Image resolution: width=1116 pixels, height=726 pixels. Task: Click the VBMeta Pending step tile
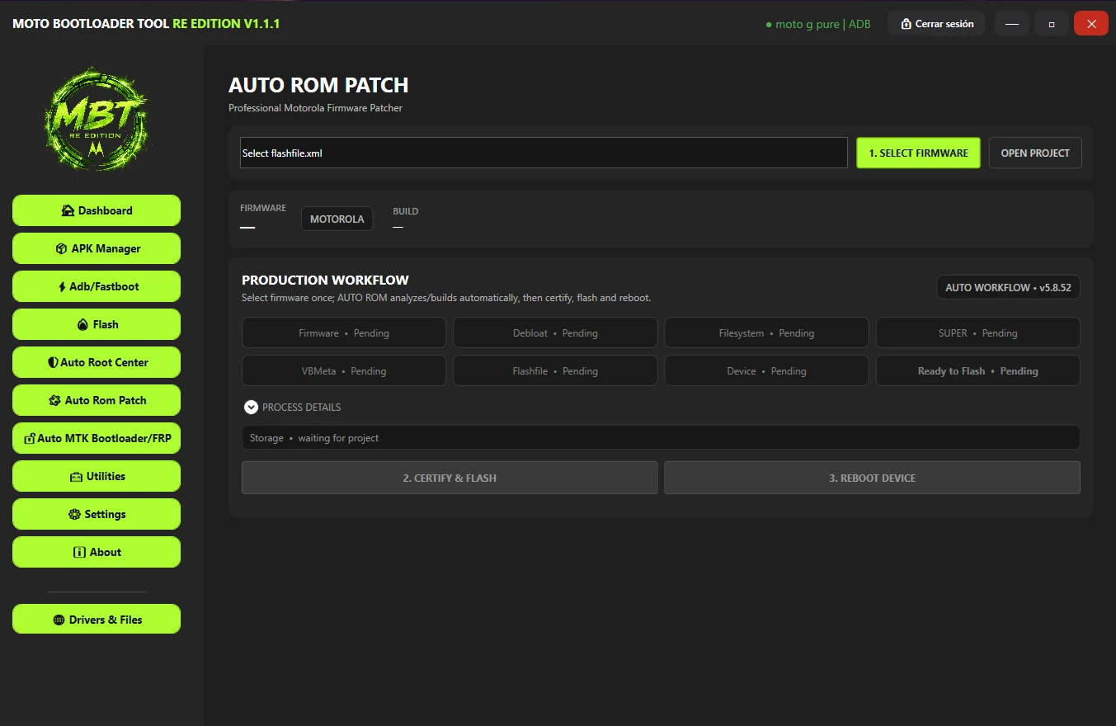tap(344, 370)
